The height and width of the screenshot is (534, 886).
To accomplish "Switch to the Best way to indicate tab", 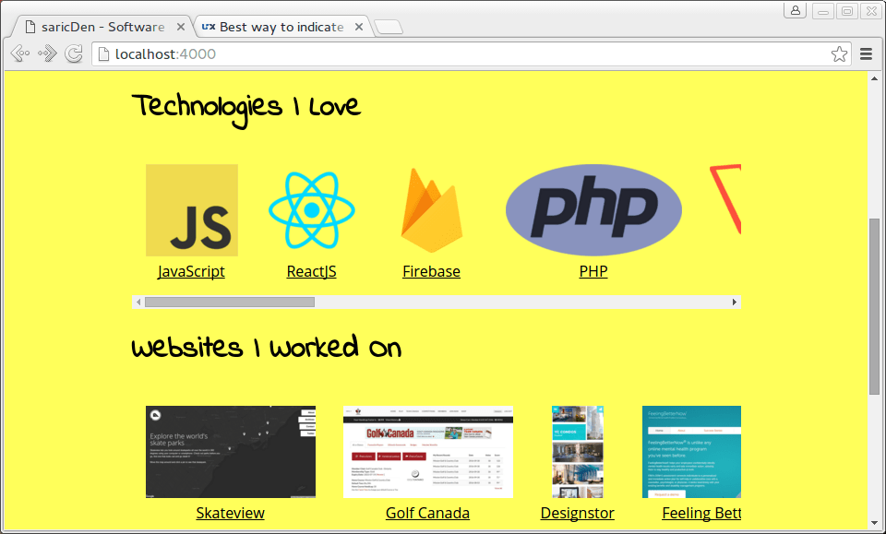I will (281, 27).
